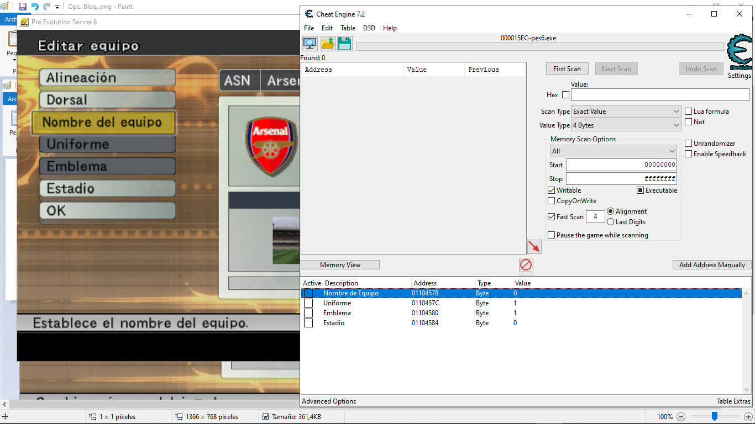The height and width of the screenshot is (424, 755).
Task: Tick the Not checkbox
Action: pyautogui.click(x=689, y=122)
